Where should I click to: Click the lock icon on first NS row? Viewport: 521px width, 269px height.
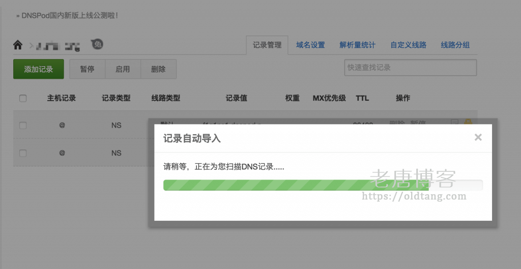pos(468,122)
